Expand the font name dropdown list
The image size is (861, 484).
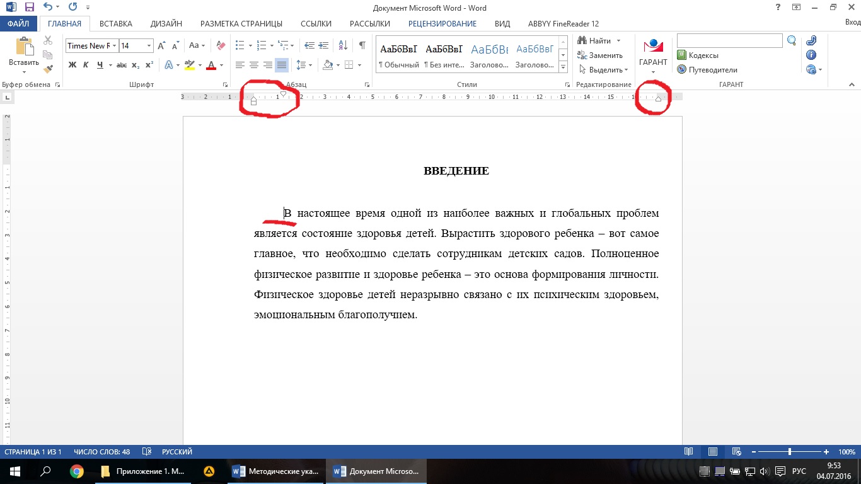point(114,46)
